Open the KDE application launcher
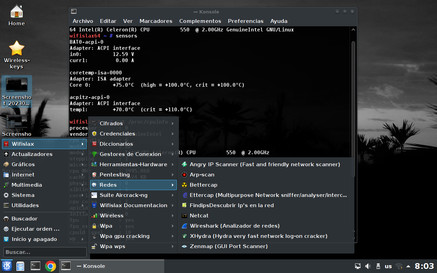 coord(7,266)
